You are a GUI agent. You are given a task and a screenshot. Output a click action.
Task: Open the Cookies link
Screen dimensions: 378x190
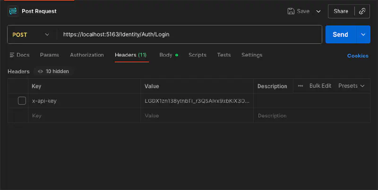click(x=358, y=56)
